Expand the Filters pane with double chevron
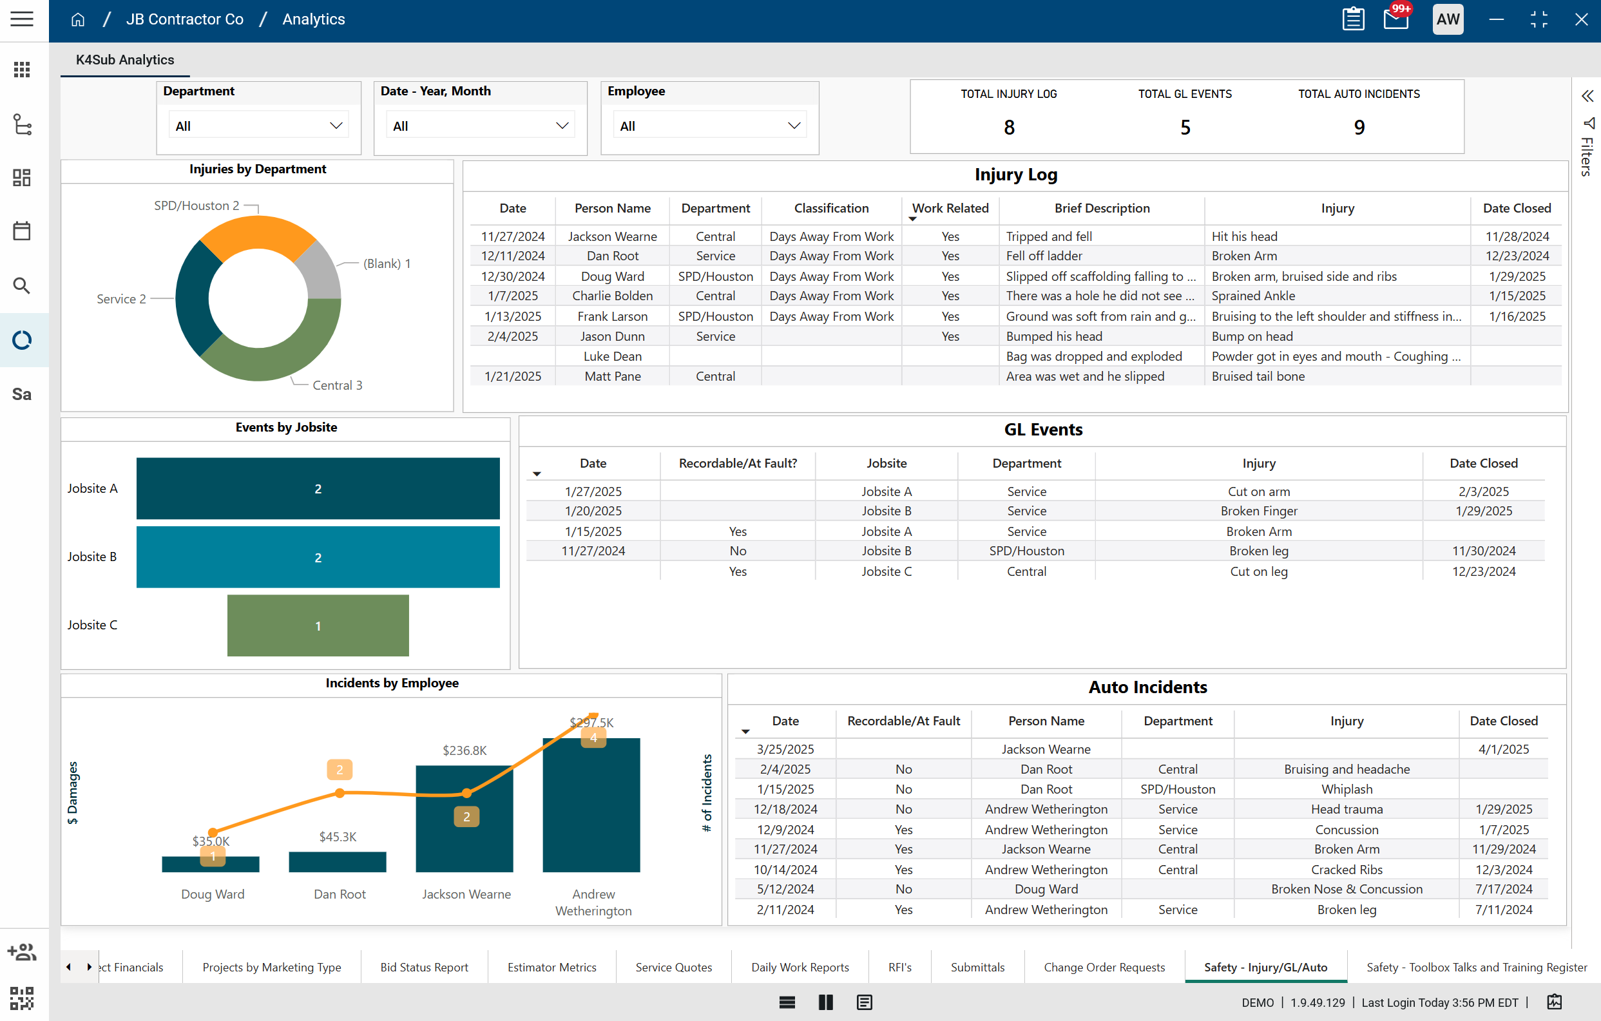This screenshot has height=1021, width=1601. point(1587,97)
